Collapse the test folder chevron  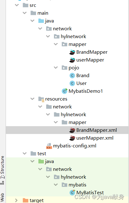pyautogui.click(x=25, y=154)
